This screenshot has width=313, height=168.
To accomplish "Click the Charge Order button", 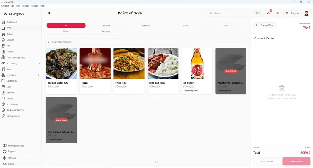I will (297, 161).
